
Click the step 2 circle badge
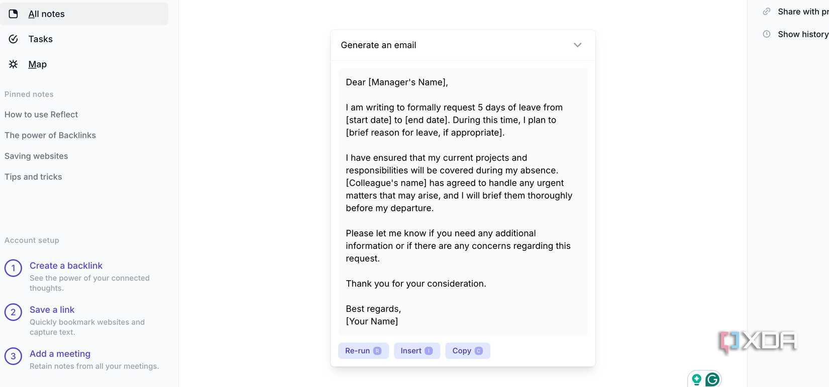point(13,312)
